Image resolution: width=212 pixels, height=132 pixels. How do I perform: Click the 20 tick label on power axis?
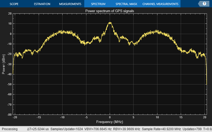10,13
